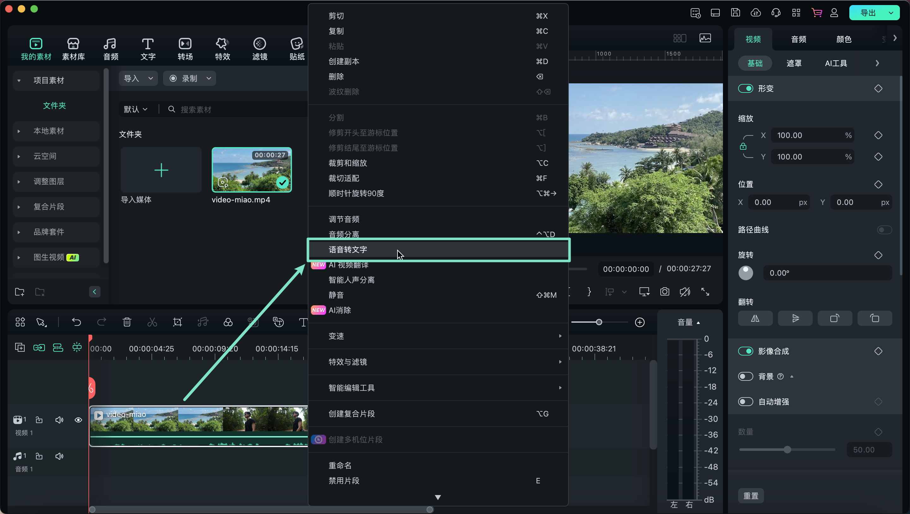
Task: Click the undo arrow icon
Action: [x=76, y=322]
